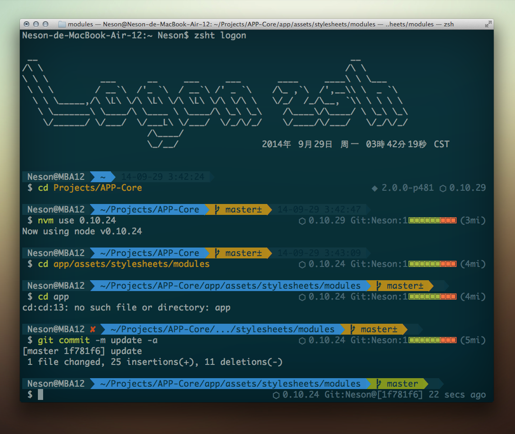Place the cursor at the empty bottom prompt
515x434 pixels.
tap(41, 395)
